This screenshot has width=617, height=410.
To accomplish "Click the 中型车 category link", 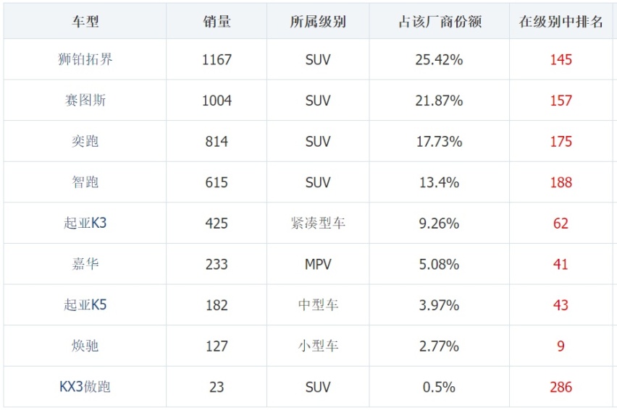I will (318, 304).
